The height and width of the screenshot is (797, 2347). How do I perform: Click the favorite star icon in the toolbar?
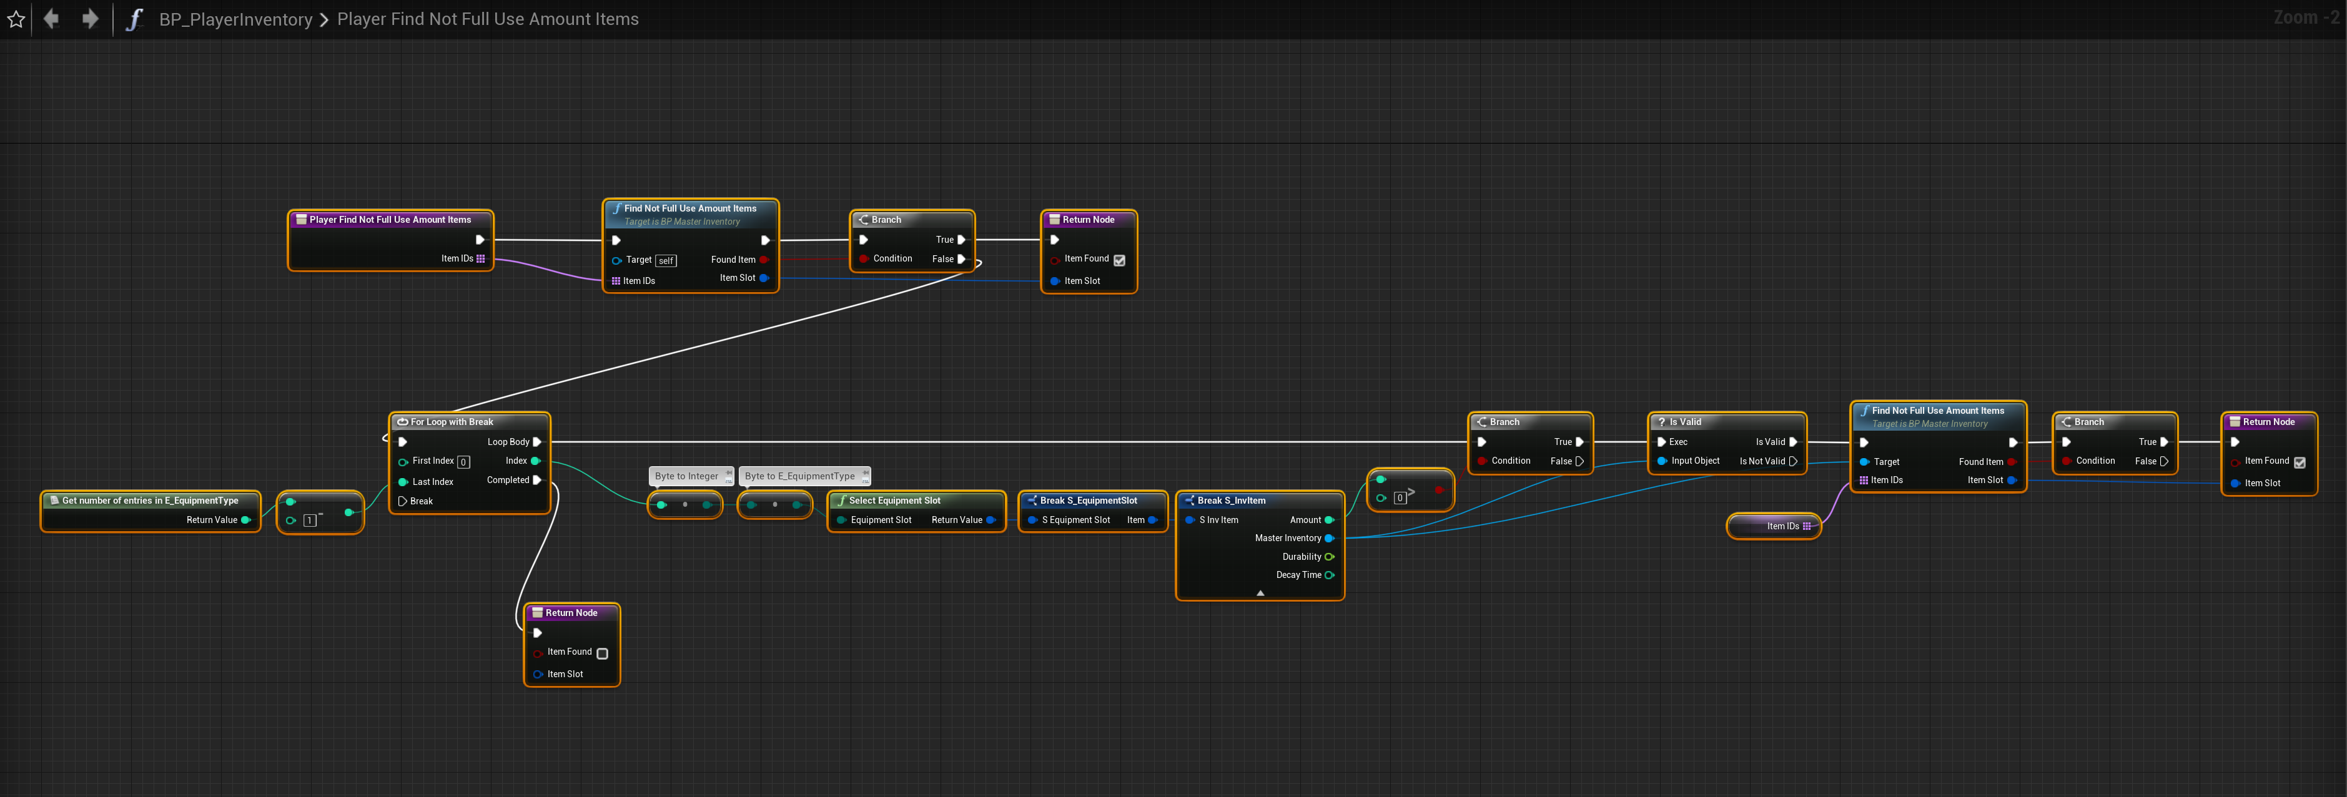coord(16,19)
